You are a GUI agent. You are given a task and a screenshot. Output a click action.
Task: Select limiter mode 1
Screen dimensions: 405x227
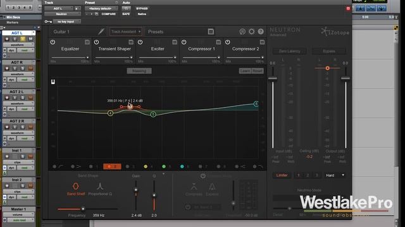coord(298,175)
